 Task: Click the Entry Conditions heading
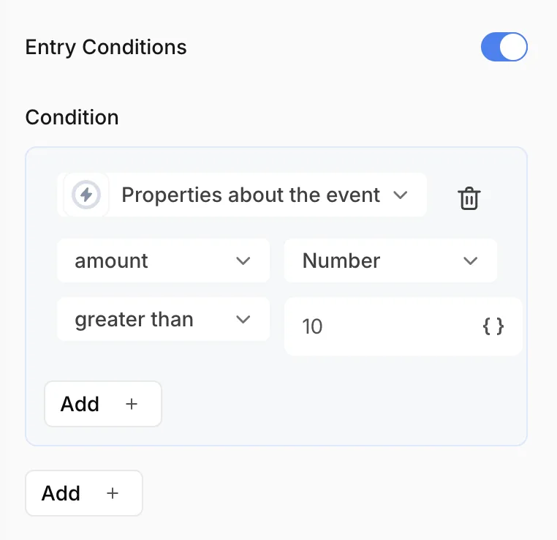tap(106, 47)
